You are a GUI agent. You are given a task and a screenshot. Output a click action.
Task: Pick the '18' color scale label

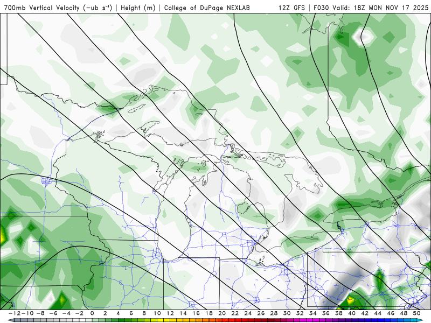tap(209, 313)
